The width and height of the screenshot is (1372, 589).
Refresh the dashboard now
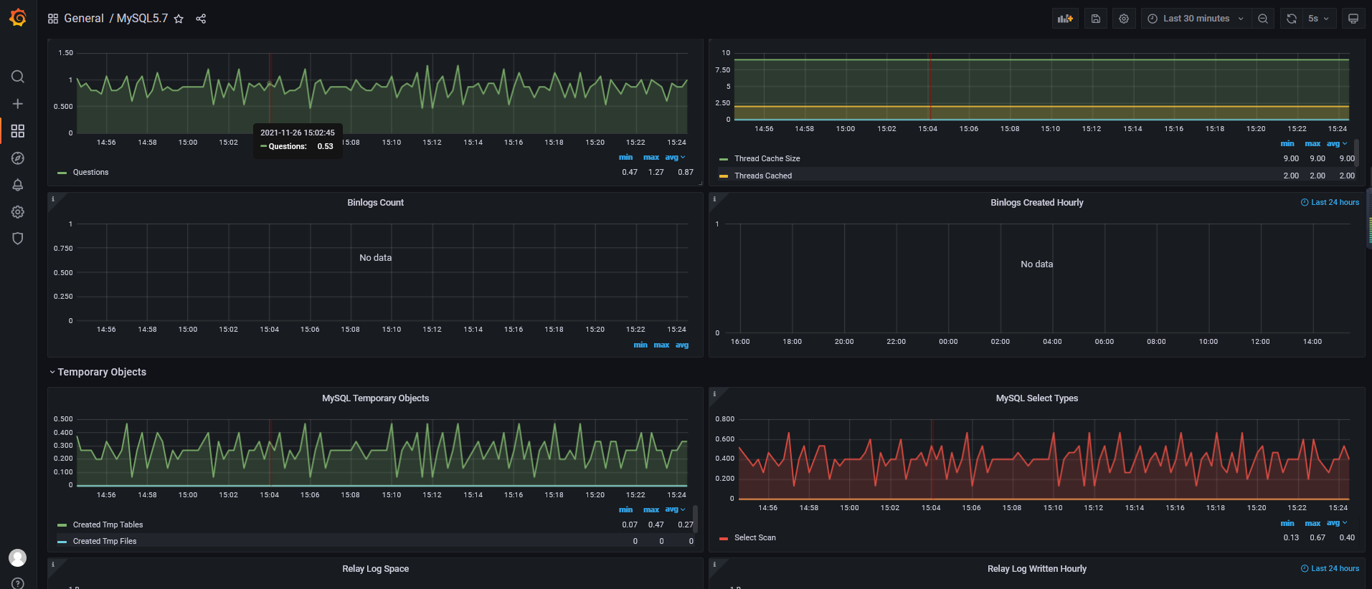coord(1292,19)
